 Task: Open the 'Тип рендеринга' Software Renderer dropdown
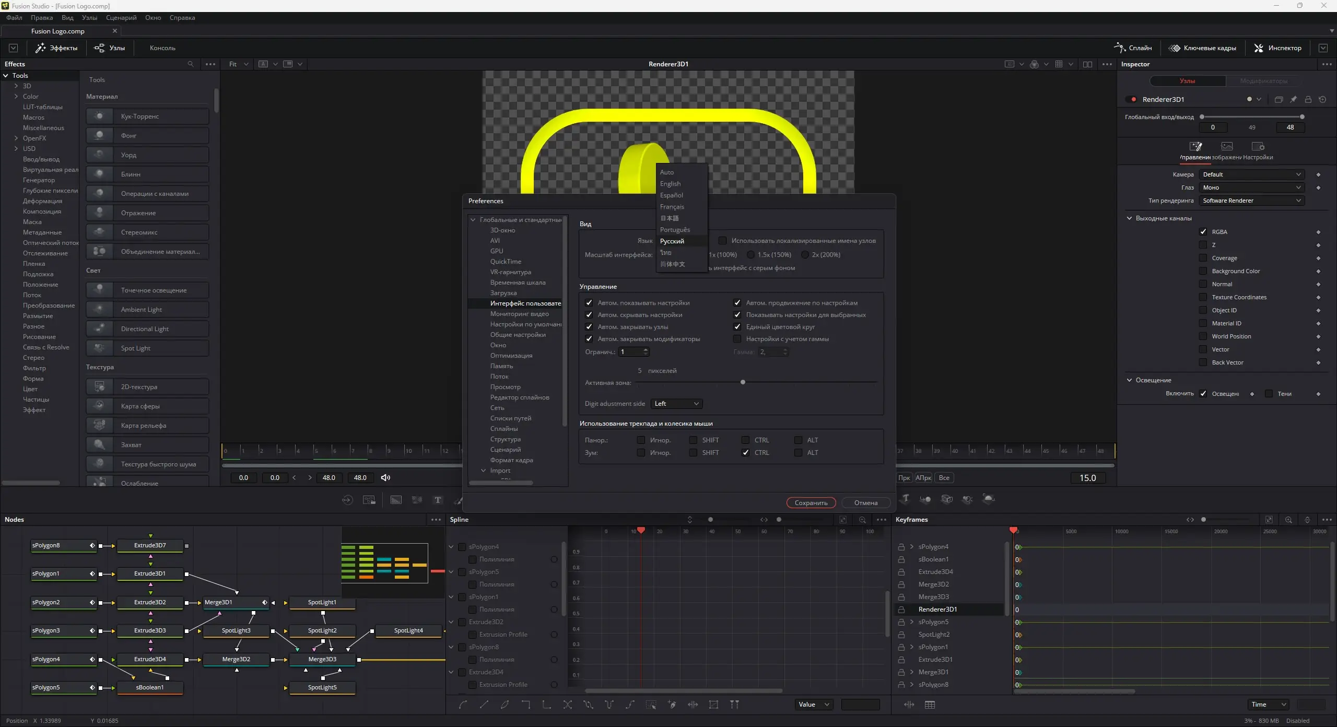click(x=1251, y=201)
